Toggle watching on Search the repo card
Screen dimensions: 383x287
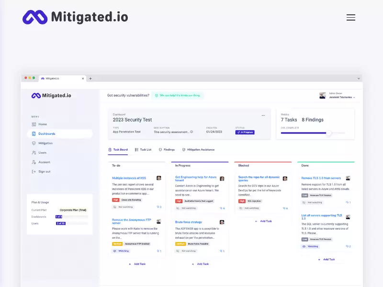[249, 208]
